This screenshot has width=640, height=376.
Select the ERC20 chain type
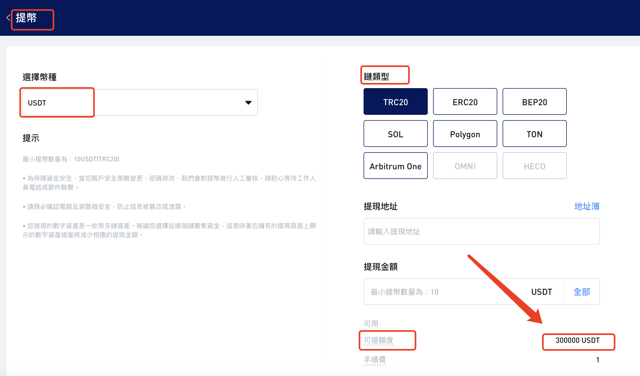tap(465, 102)
